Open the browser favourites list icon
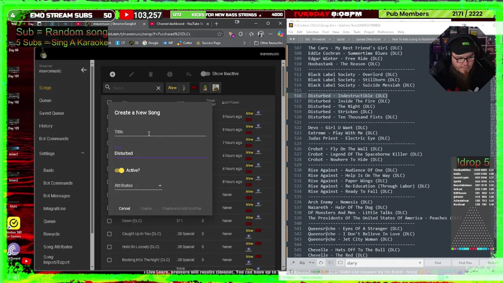Screen dimensions: 503x283 pos(251,34)
